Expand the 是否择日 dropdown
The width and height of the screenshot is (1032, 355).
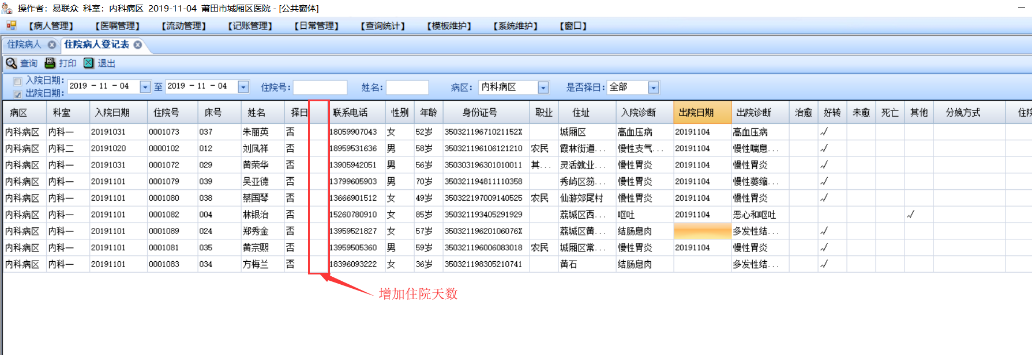(x=653, y=87)
